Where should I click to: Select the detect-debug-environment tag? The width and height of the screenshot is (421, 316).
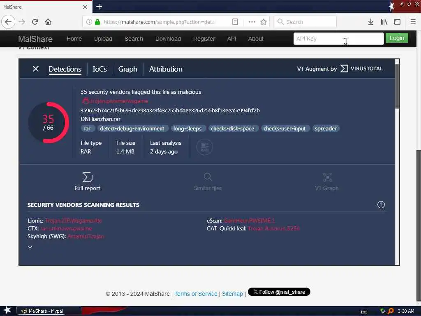132,128
